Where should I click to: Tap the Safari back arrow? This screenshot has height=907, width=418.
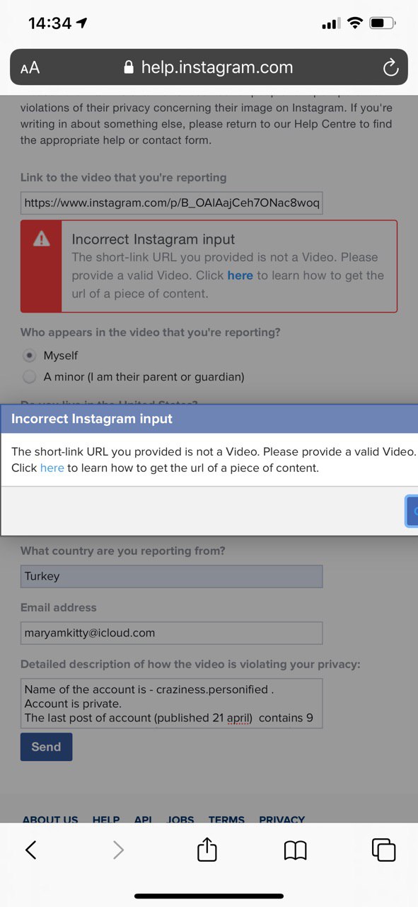click(30, 850)
